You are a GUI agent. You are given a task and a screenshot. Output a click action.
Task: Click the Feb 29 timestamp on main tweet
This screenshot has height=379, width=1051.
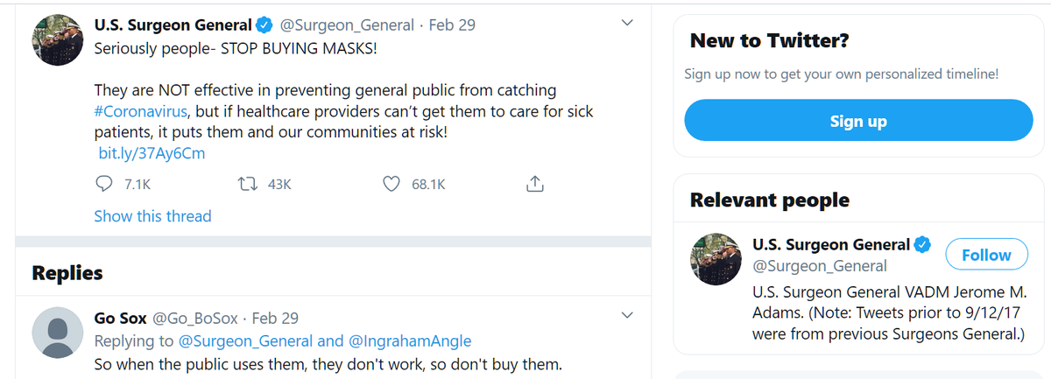coord(452,25)
